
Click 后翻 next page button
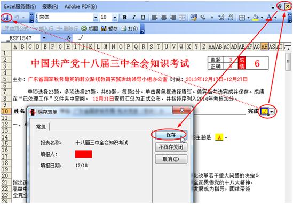[90, 29]
